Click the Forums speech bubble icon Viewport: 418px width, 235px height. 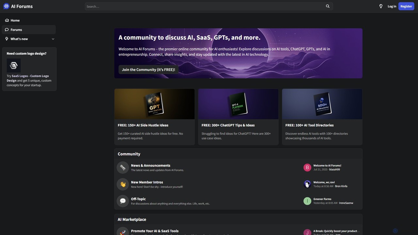tap(7, 30)
